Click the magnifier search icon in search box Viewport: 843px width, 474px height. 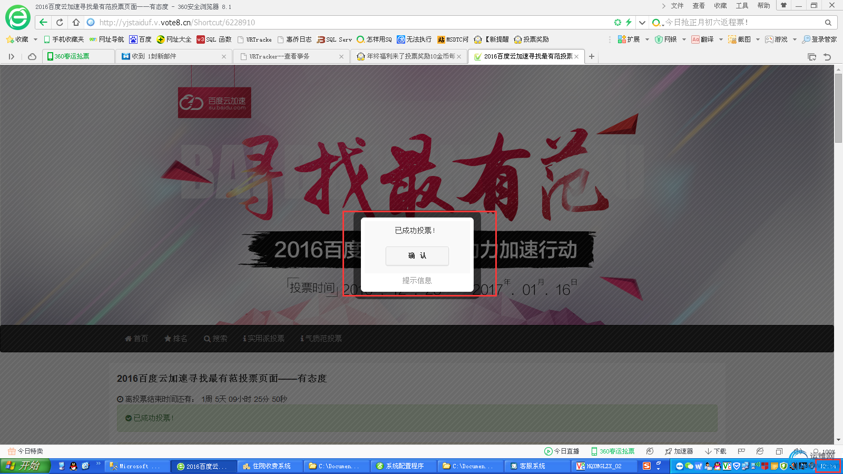coord(828,23)
